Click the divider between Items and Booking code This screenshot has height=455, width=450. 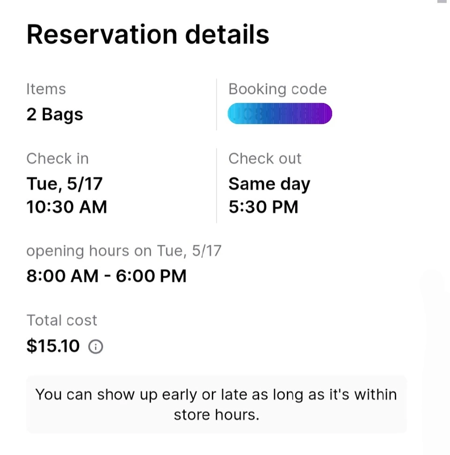click(217, 104)
